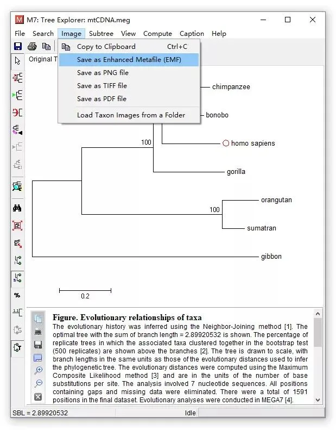Open the Help menu
This screenshot has width=336, height=430.
pyautogui.click(x=219, y=34)
